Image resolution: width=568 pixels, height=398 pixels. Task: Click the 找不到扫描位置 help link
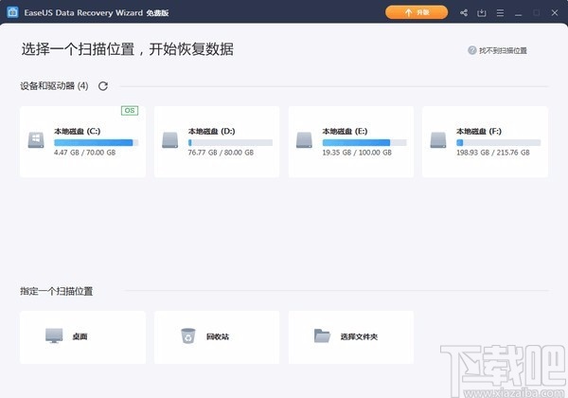503,51
